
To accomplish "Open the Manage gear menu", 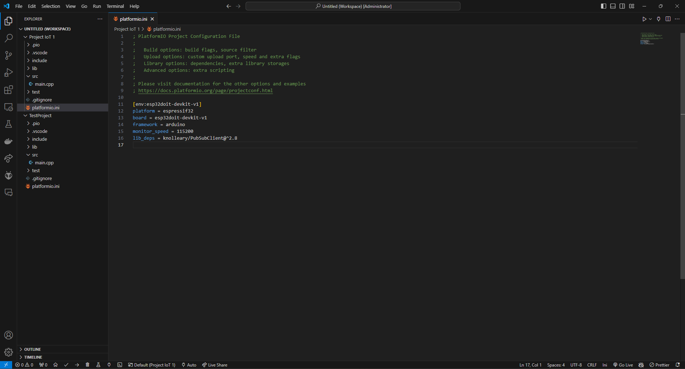I will [x=9, y=352].
